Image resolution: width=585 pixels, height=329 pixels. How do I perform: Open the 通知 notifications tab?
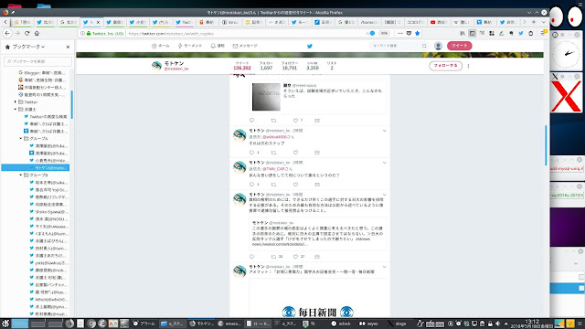click(x=218, y=46)
